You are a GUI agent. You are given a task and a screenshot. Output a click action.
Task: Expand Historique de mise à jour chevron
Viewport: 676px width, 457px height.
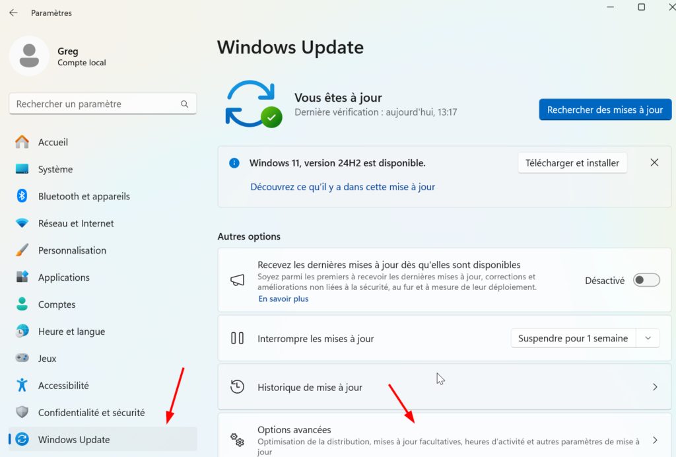pyautogui.click(x=655, y=387)
